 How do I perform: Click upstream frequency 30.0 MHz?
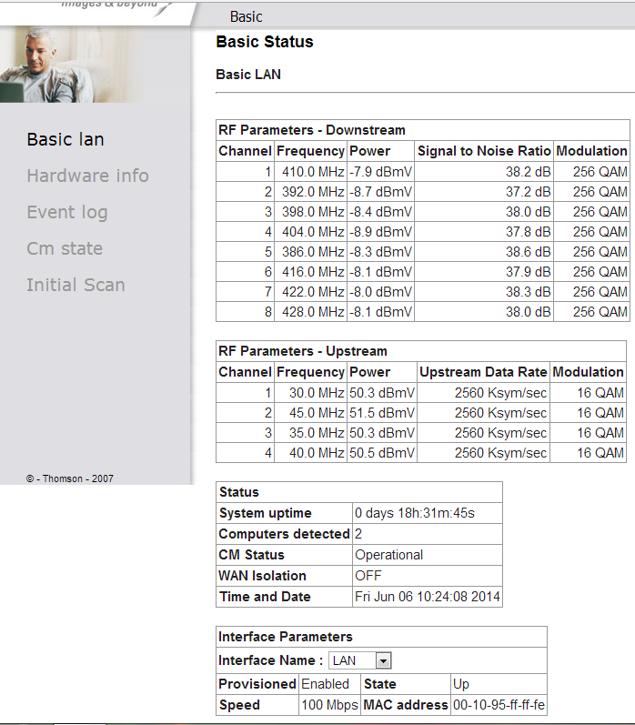(x=317, y=393)
